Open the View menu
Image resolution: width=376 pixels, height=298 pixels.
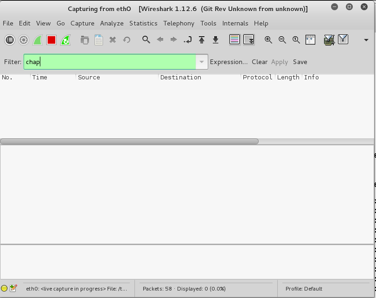[x=44, y=23]
